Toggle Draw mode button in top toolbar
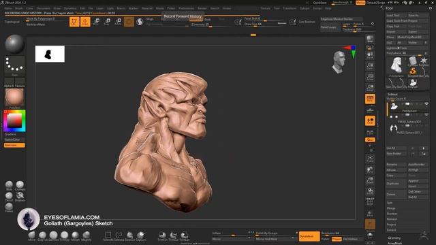The width and height of the screenshot is (436, 245). [x=85, y=22]
